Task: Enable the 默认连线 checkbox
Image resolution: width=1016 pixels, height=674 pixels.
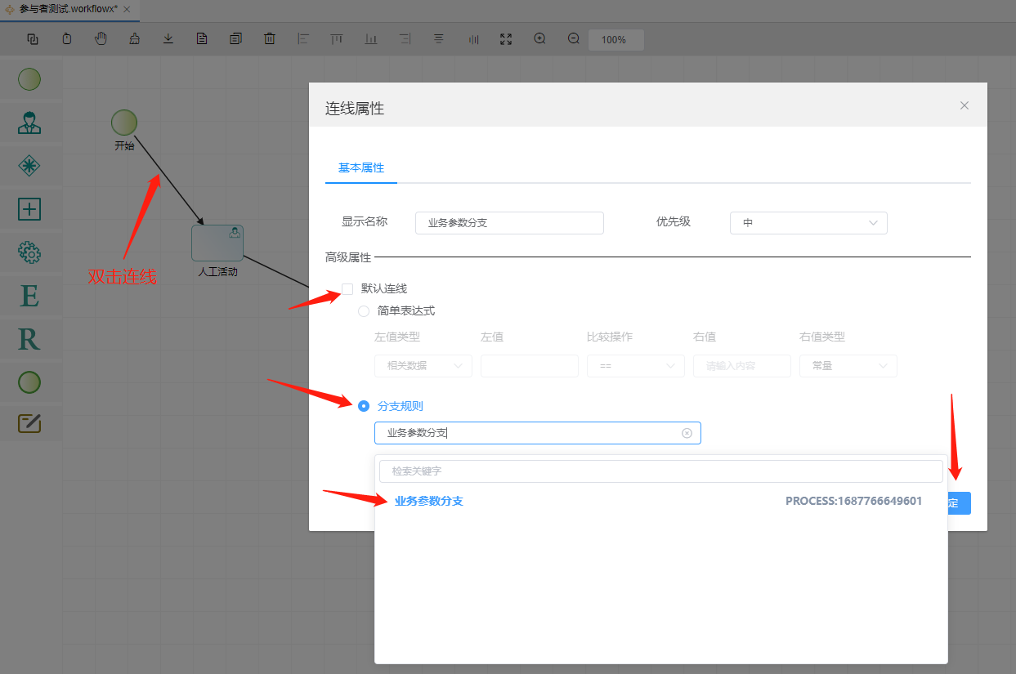Action: (347, 289)
